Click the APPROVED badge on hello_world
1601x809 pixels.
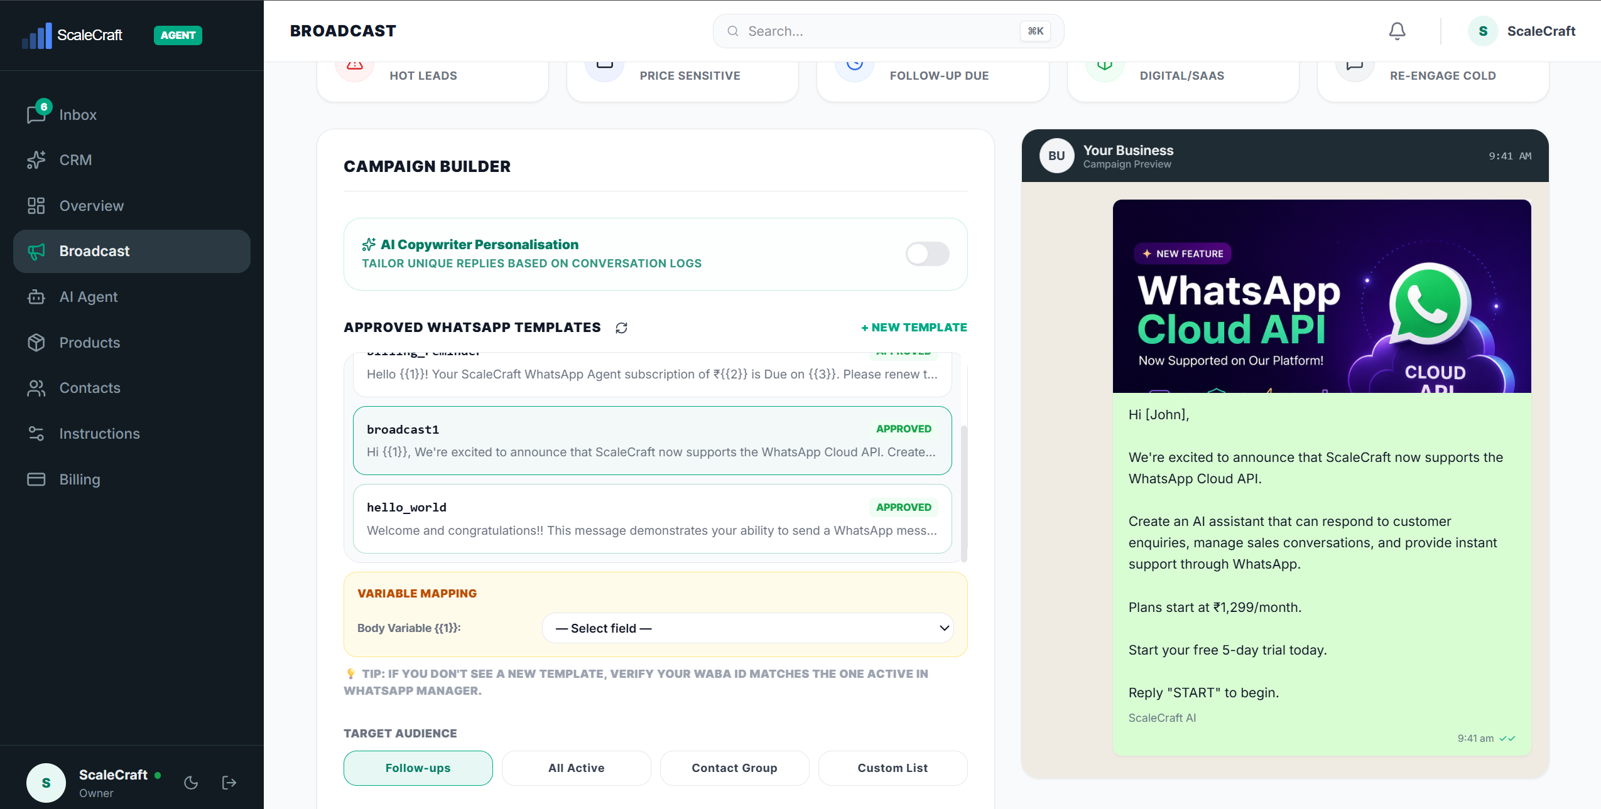[903, 507]
